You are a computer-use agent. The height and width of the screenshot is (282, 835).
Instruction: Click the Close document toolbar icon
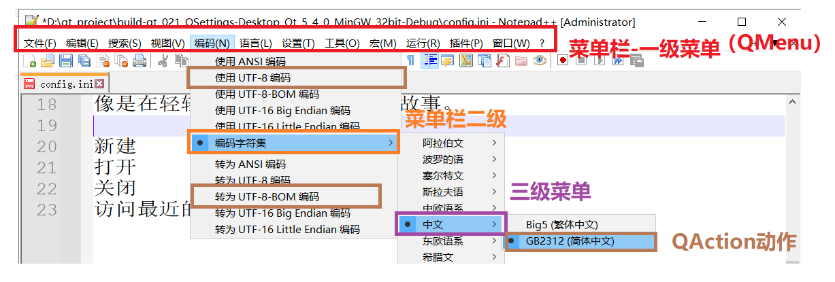[x=103, y=60]
